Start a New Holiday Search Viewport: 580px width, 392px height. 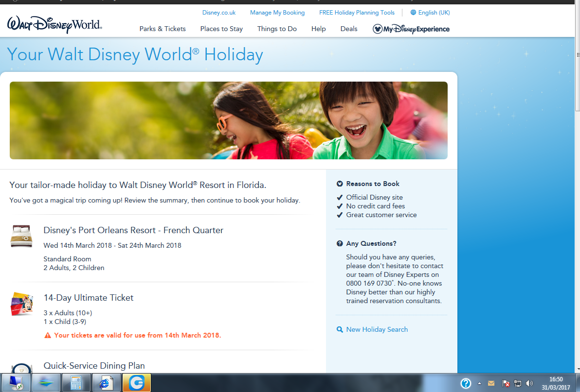[377, 330]
